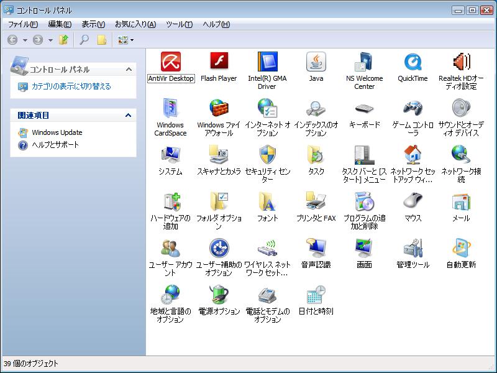Open 地域と言語のオプション icon
The height and width of the screenshot is (373, 497).
(x=170, y=295)
